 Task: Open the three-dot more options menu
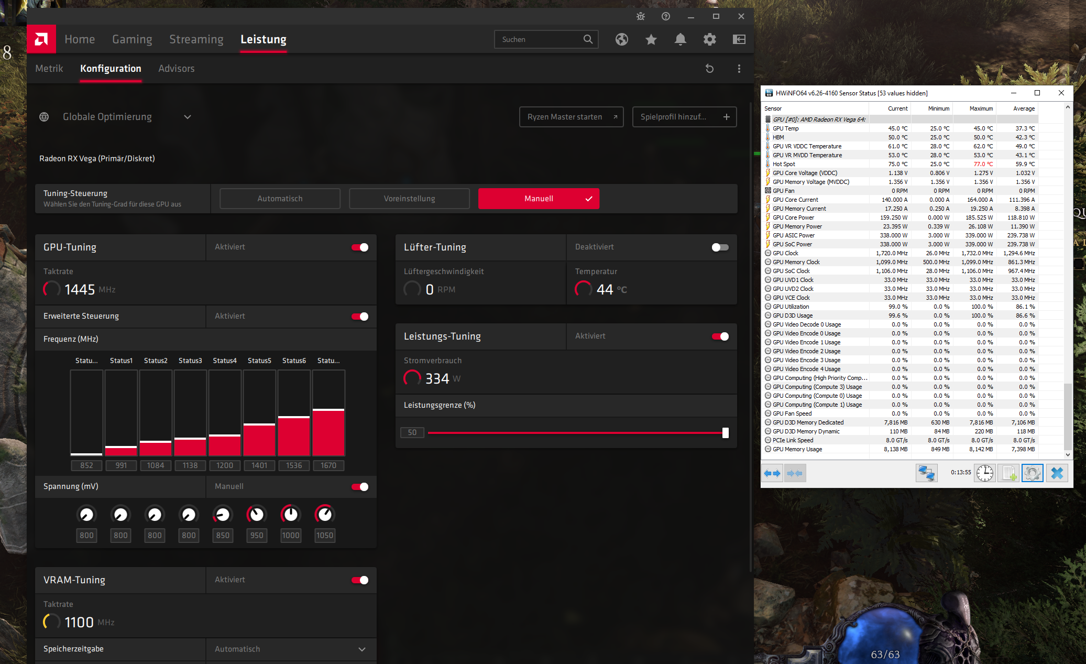739,69
